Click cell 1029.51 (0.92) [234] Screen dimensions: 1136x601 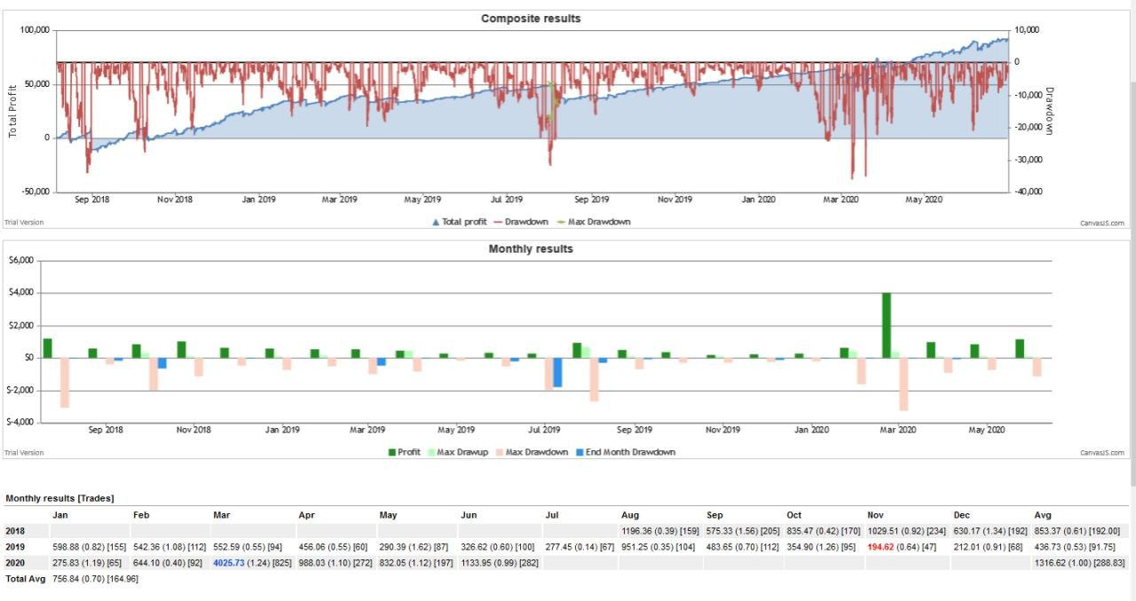tap(908, 531)
